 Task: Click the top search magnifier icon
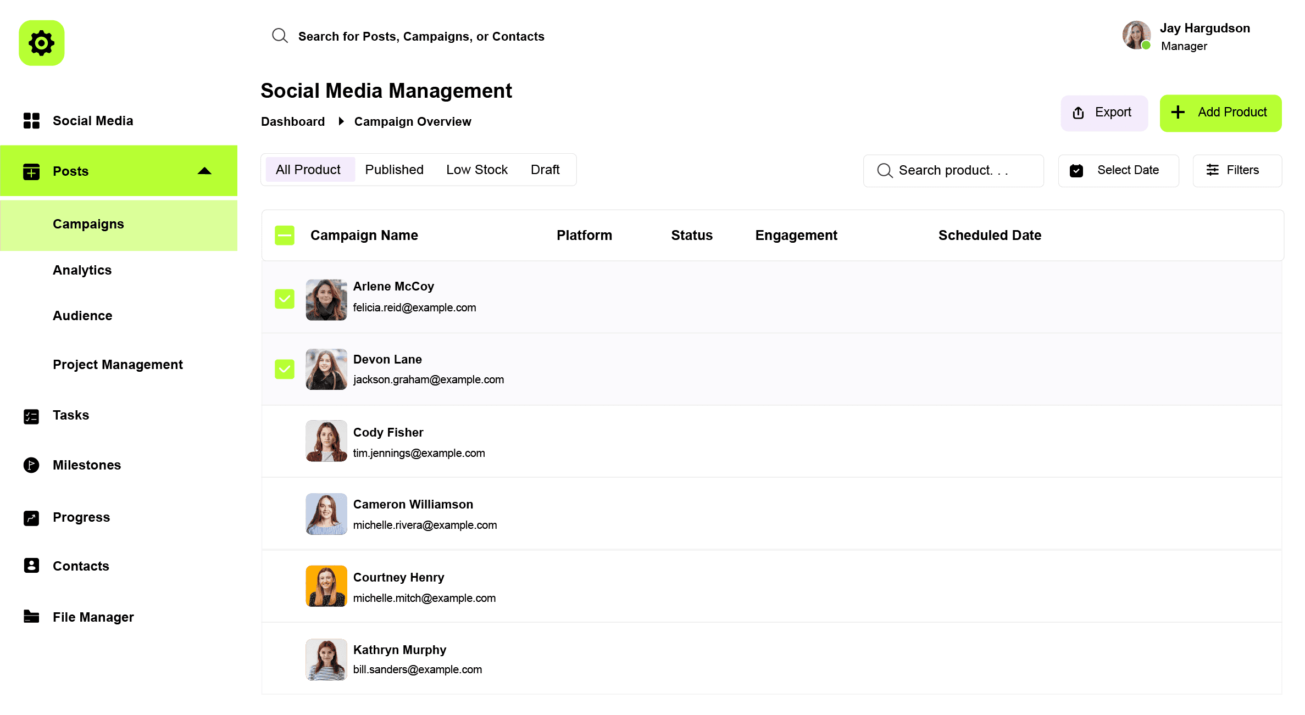tap(280, 36)
